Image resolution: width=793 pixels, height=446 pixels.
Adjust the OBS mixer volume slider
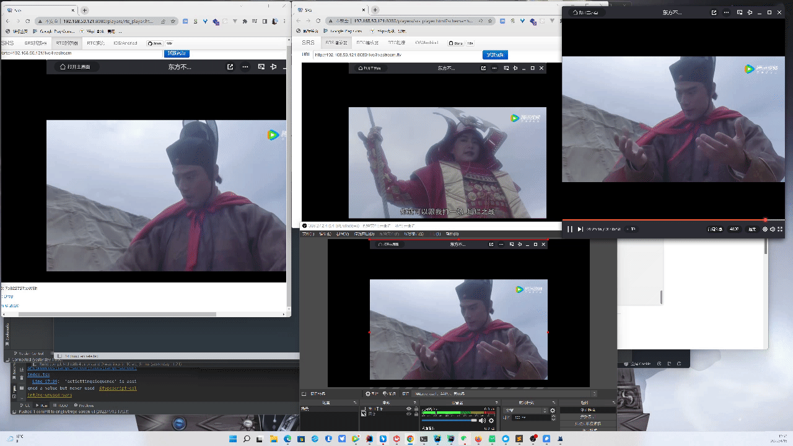(449, 421)
